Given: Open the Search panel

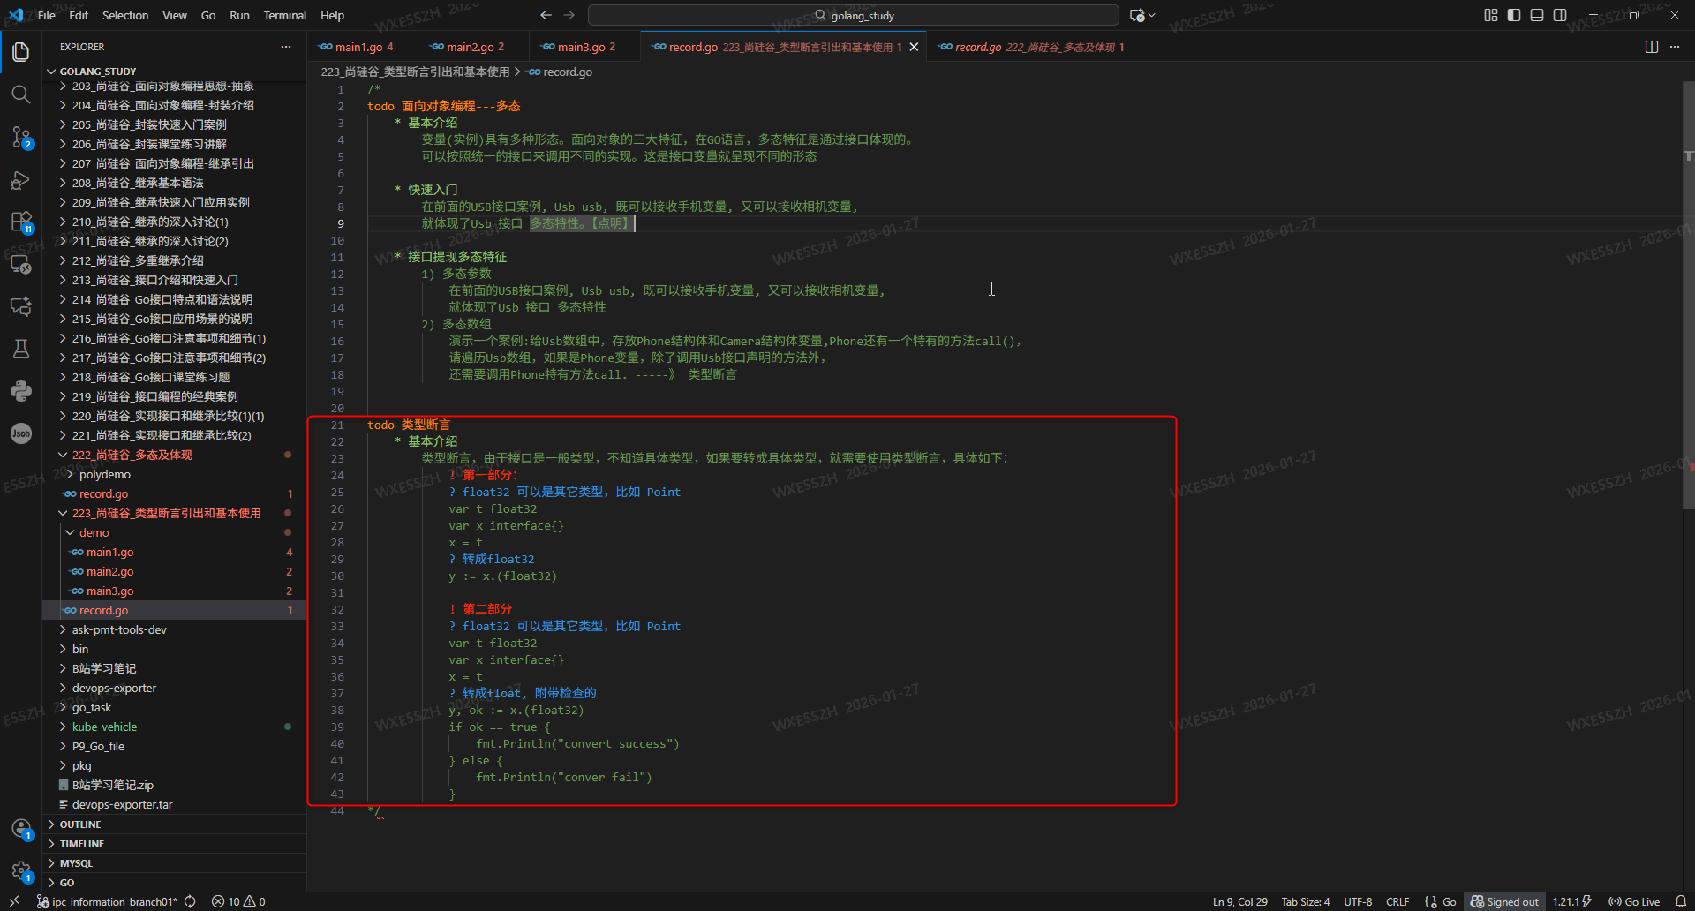Looking at the screenshot, I should pyautogui.click(x=21, y=94).
